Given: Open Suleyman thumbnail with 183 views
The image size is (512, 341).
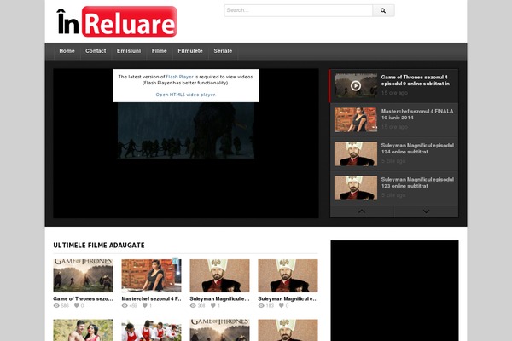Looking at the screenshot, I should pyautogui.click(x=288, y=275).
